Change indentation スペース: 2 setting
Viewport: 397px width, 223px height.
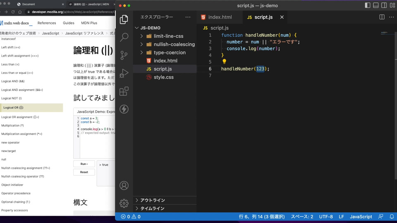pos(302,217)
